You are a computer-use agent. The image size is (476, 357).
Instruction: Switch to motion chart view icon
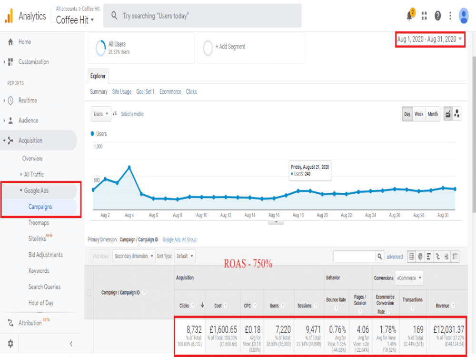click(x=457, y=114)
